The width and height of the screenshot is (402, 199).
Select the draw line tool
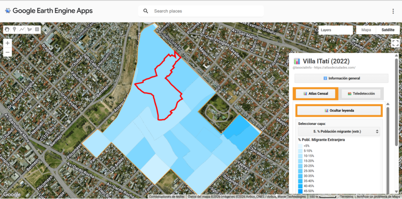click(x=22, y=29)
